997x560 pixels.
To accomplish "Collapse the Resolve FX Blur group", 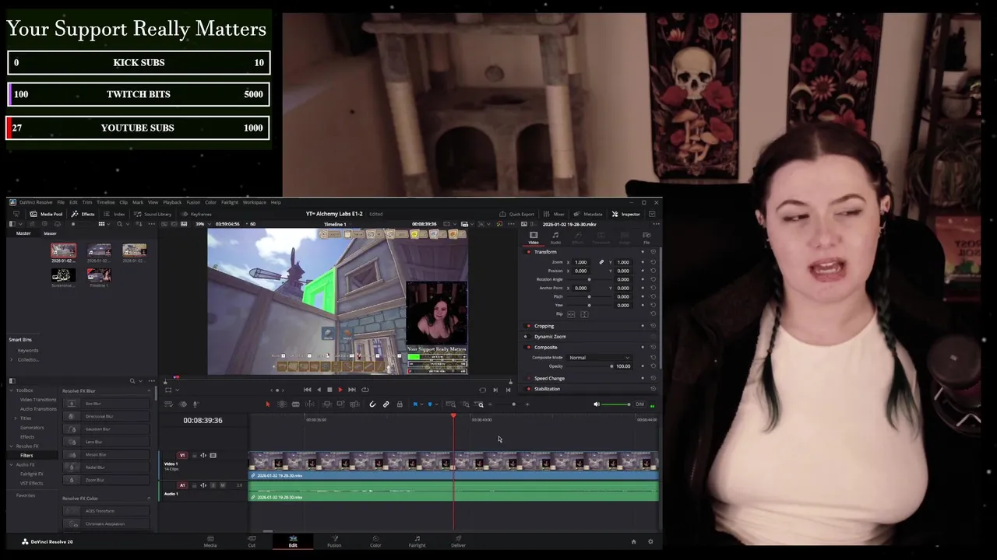I will pyautogui.click(x=149, y=390).
